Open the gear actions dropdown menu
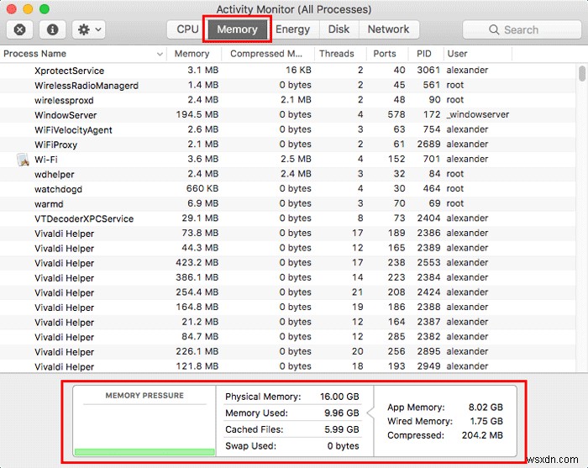This screenshot has width=588, height=468. (88, 29)
